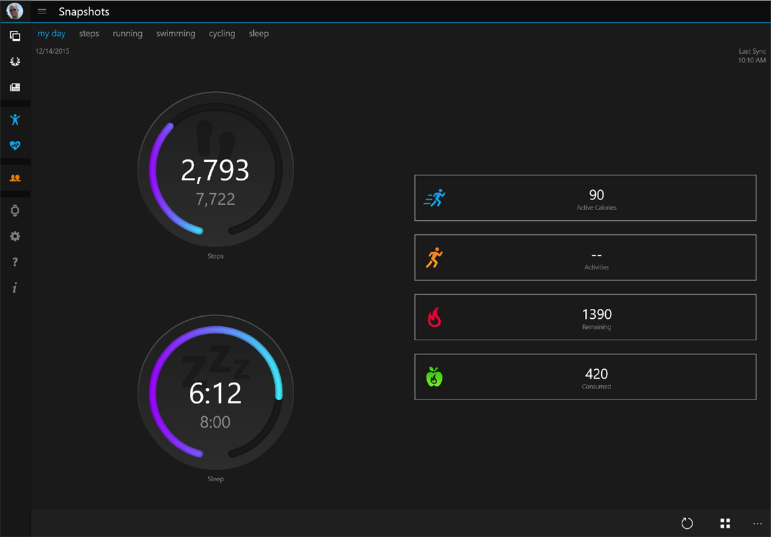The height and width of the screenshot is (537, 771).
Task: Select the swimming section
Action: point(175,33)
